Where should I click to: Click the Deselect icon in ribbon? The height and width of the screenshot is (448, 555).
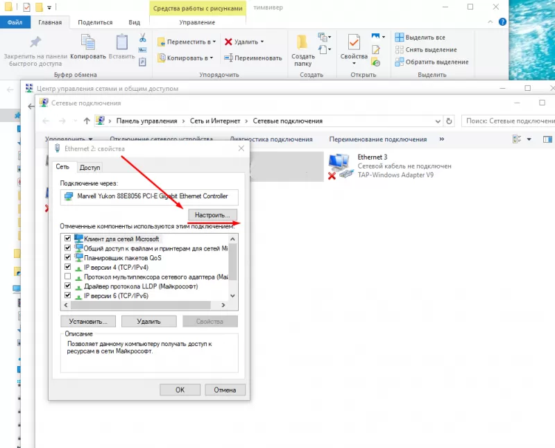coord(400,49)
